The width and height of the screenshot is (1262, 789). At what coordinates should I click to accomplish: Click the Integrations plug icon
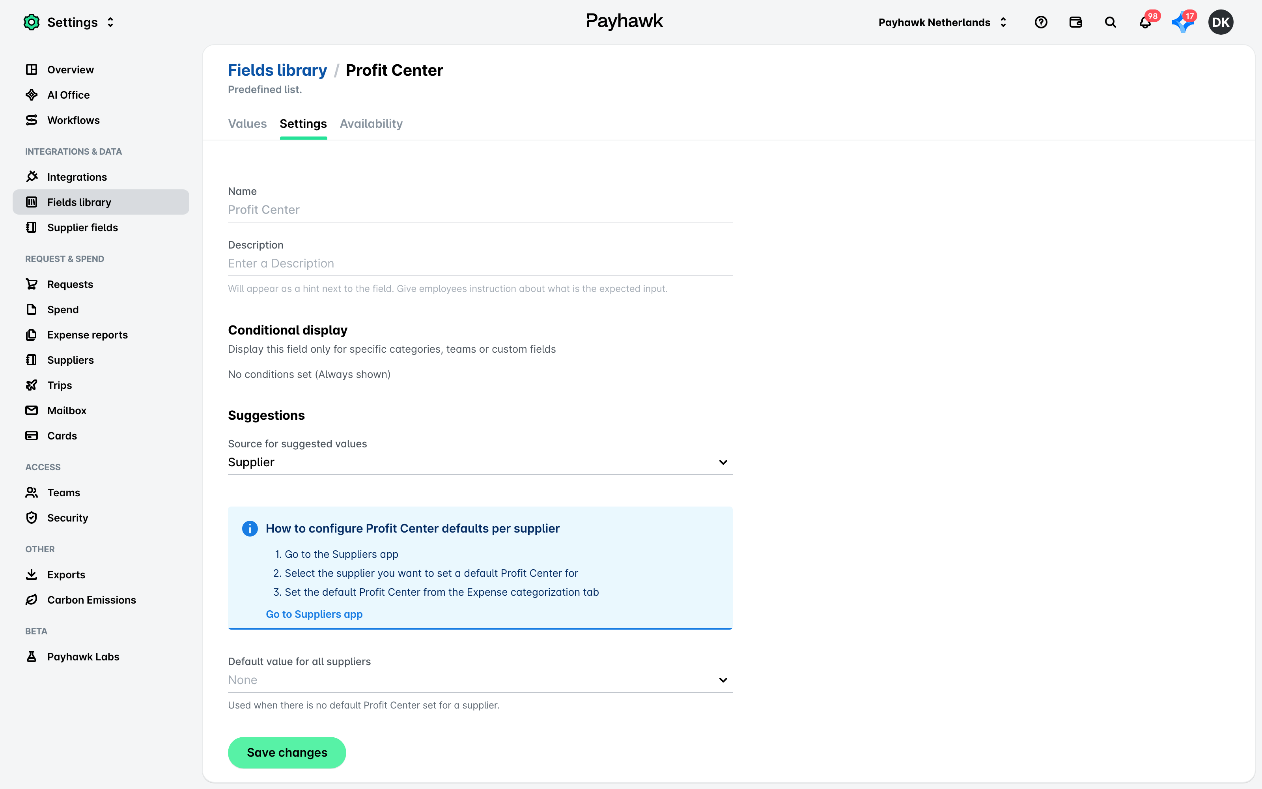(31, 177)
